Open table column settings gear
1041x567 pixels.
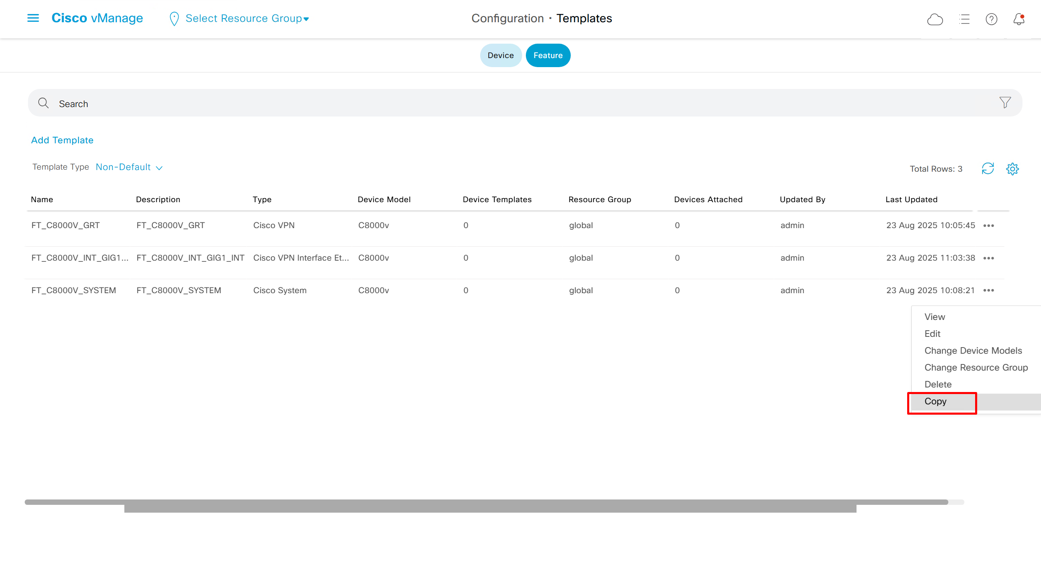point(1012,168)
